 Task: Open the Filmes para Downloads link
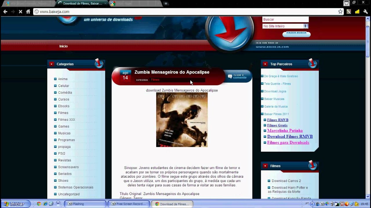coord(288,142)
